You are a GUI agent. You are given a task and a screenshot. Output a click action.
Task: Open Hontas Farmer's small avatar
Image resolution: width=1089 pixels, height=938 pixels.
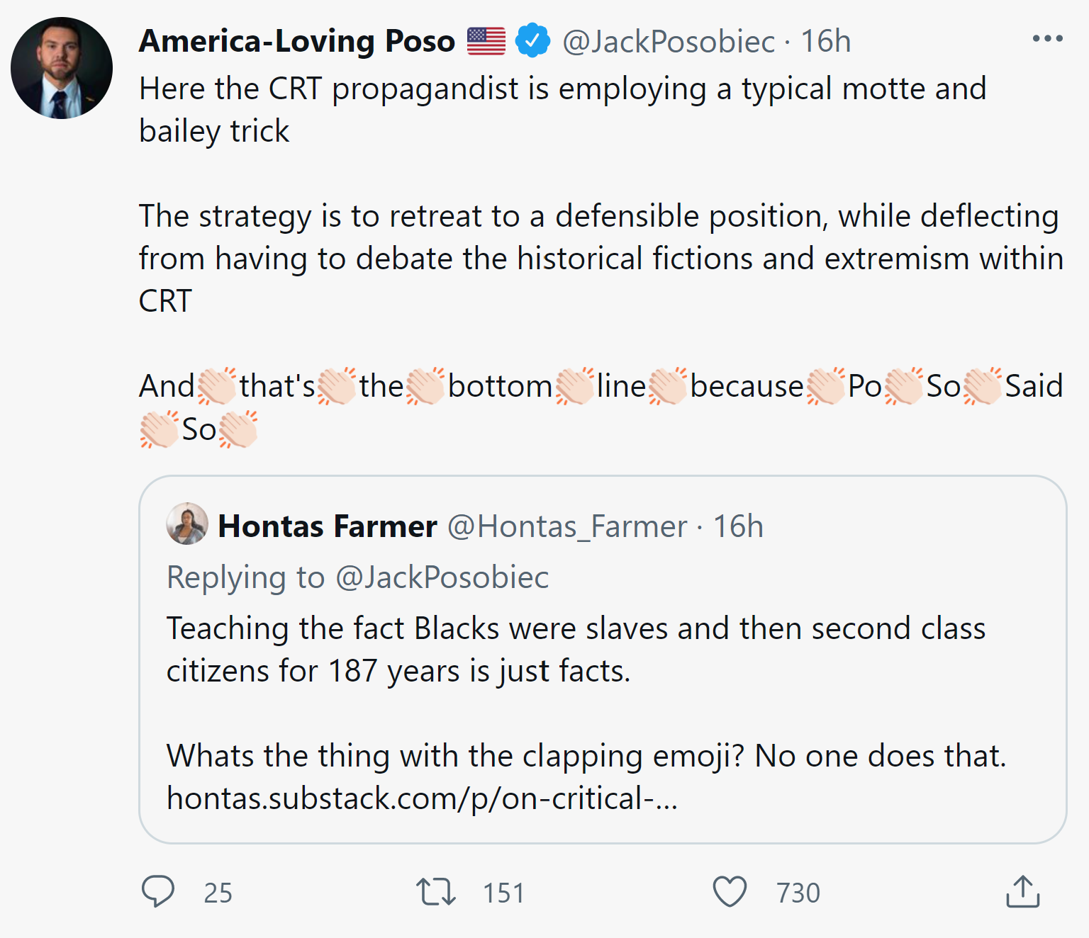[x=187, y=524]
